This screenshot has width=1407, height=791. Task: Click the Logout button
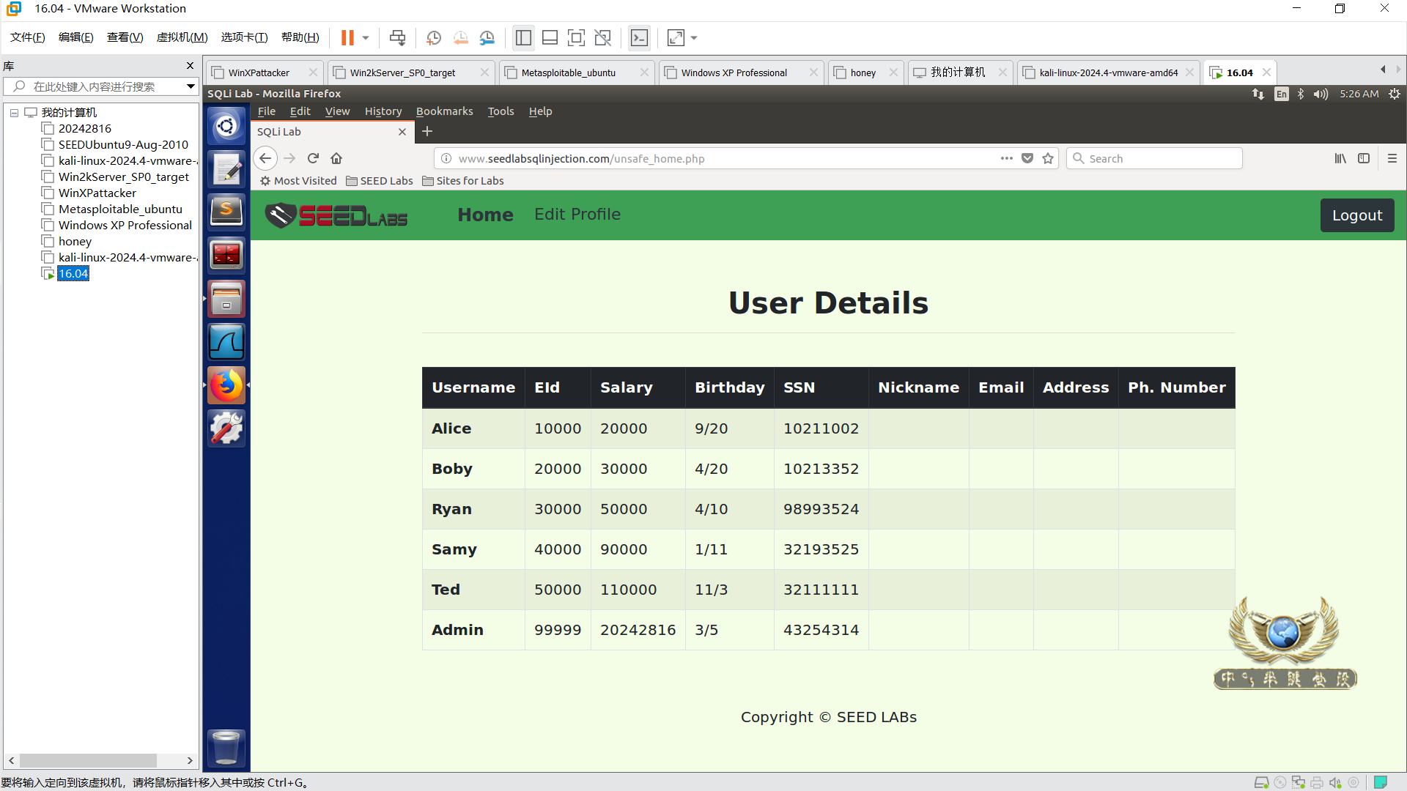click(x=1356, y=215)
